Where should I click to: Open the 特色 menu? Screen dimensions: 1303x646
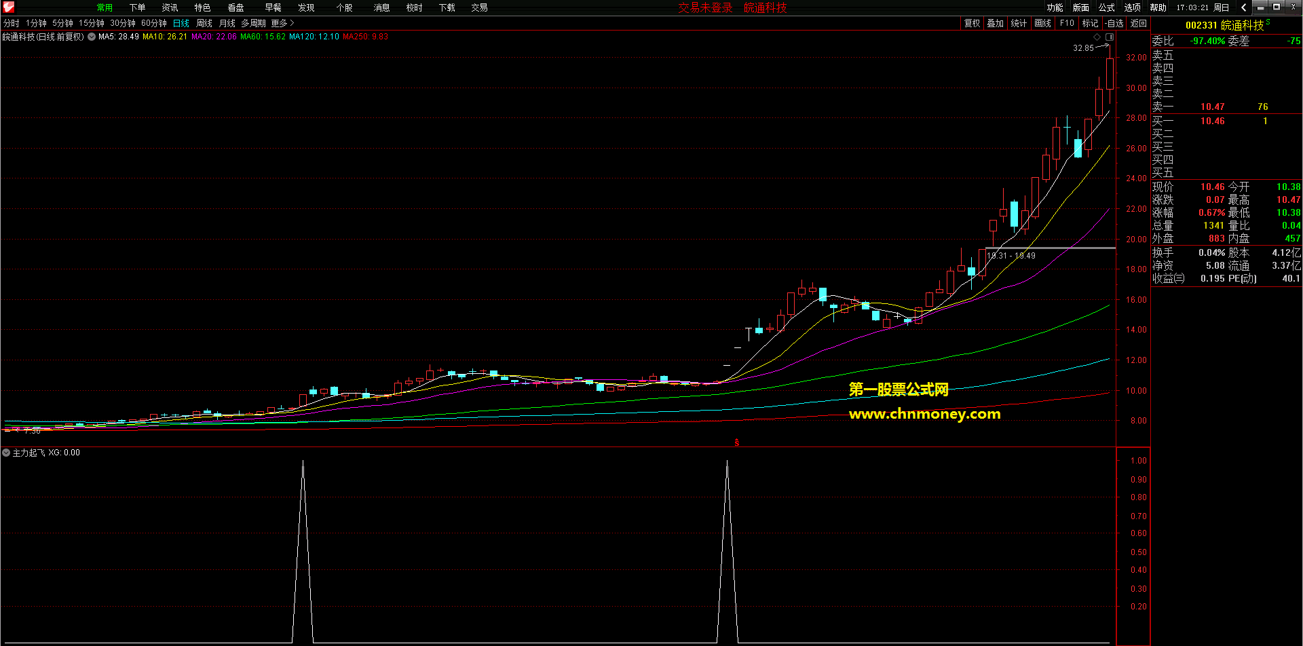pyautogui.click(x=202, y=7)
